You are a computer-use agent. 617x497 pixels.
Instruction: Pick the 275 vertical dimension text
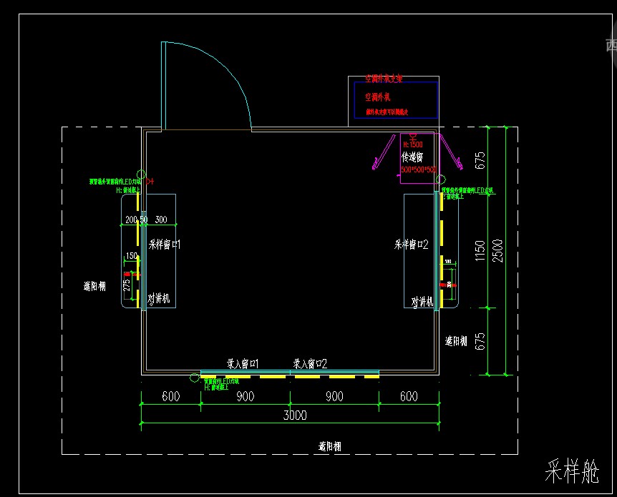point(127,285)
